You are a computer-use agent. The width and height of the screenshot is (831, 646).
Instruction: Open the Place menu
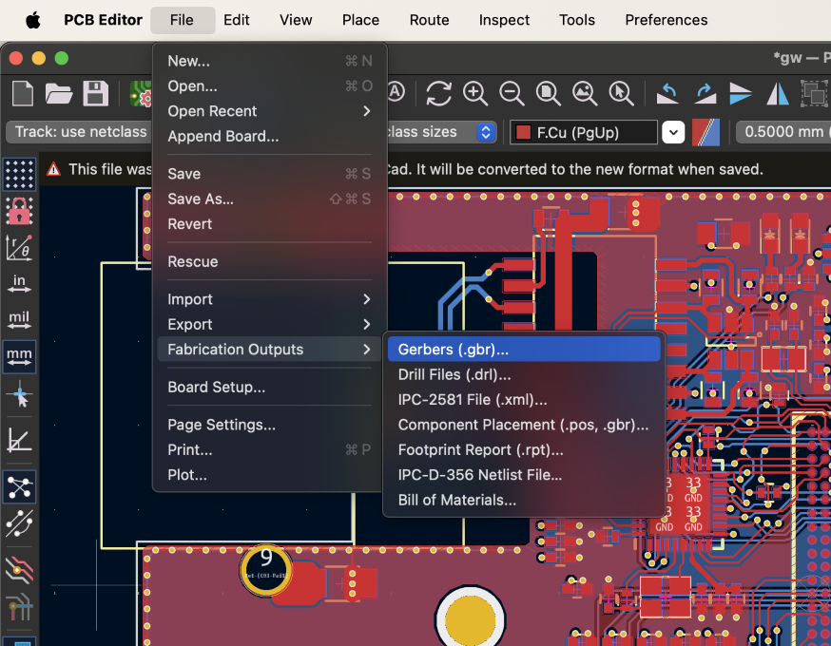pos(360,20)
